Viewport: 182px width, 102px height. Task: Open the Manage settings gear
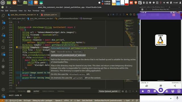(x=3, y=96)
